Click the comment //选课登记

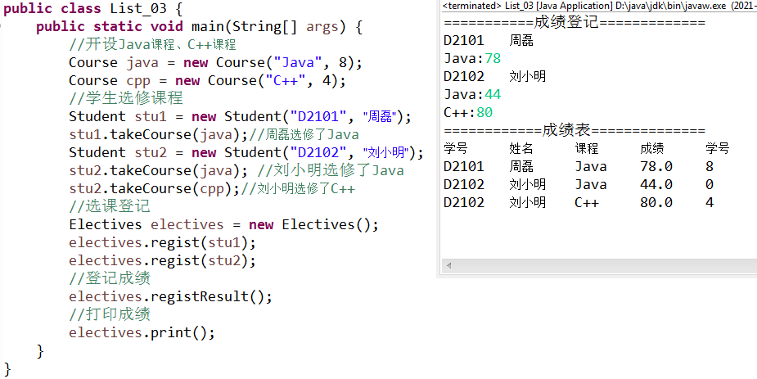coord(110,206)
